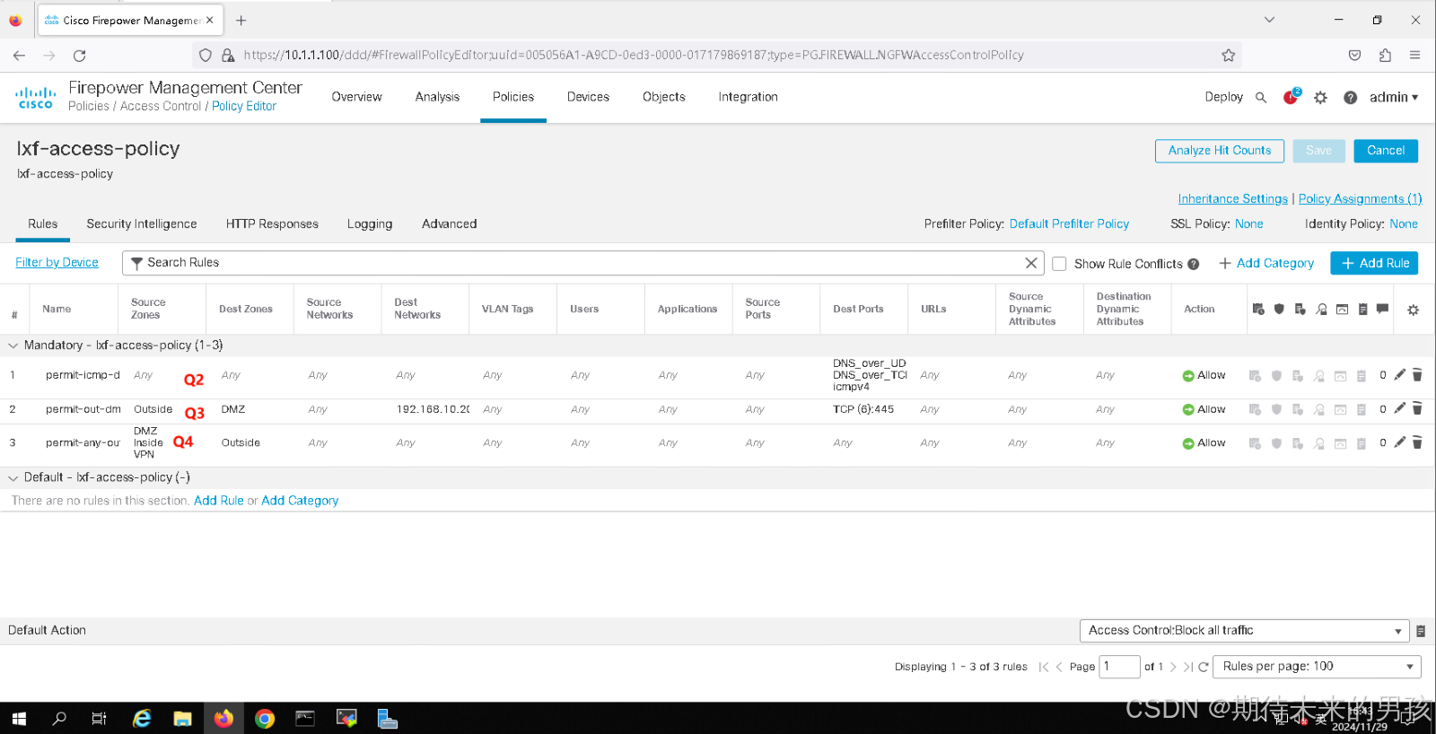Viewport: 1436px width, 734px height.
Task: Click Add Category next to Add Rule
Action: tap(1266, 263)
